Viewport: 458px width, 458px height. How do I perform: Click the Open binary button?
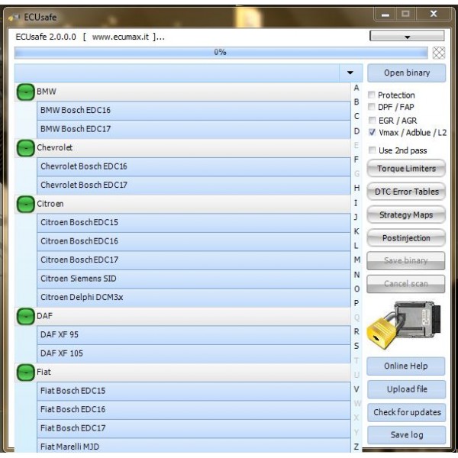point(407,73)
